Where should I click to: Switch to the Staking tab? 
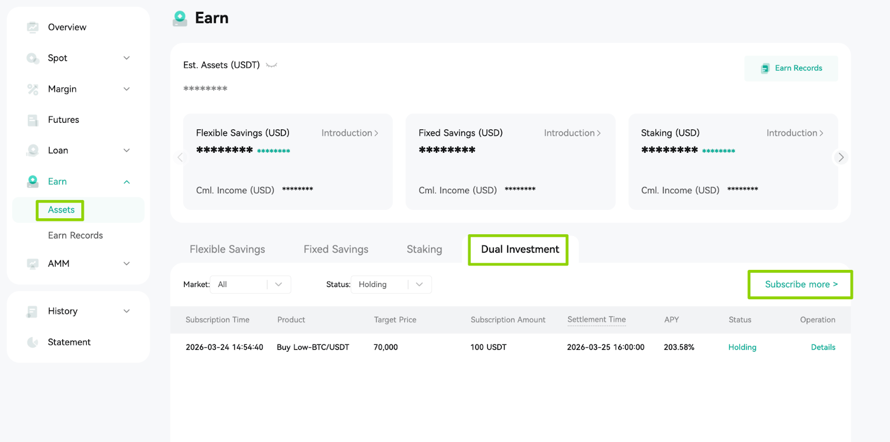(424, 249)
